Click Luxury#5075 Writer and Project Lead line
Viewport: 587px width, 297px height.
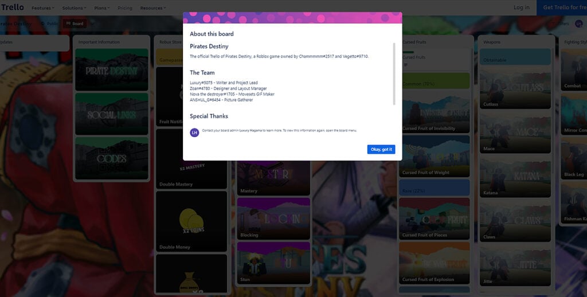click(224, 83)
